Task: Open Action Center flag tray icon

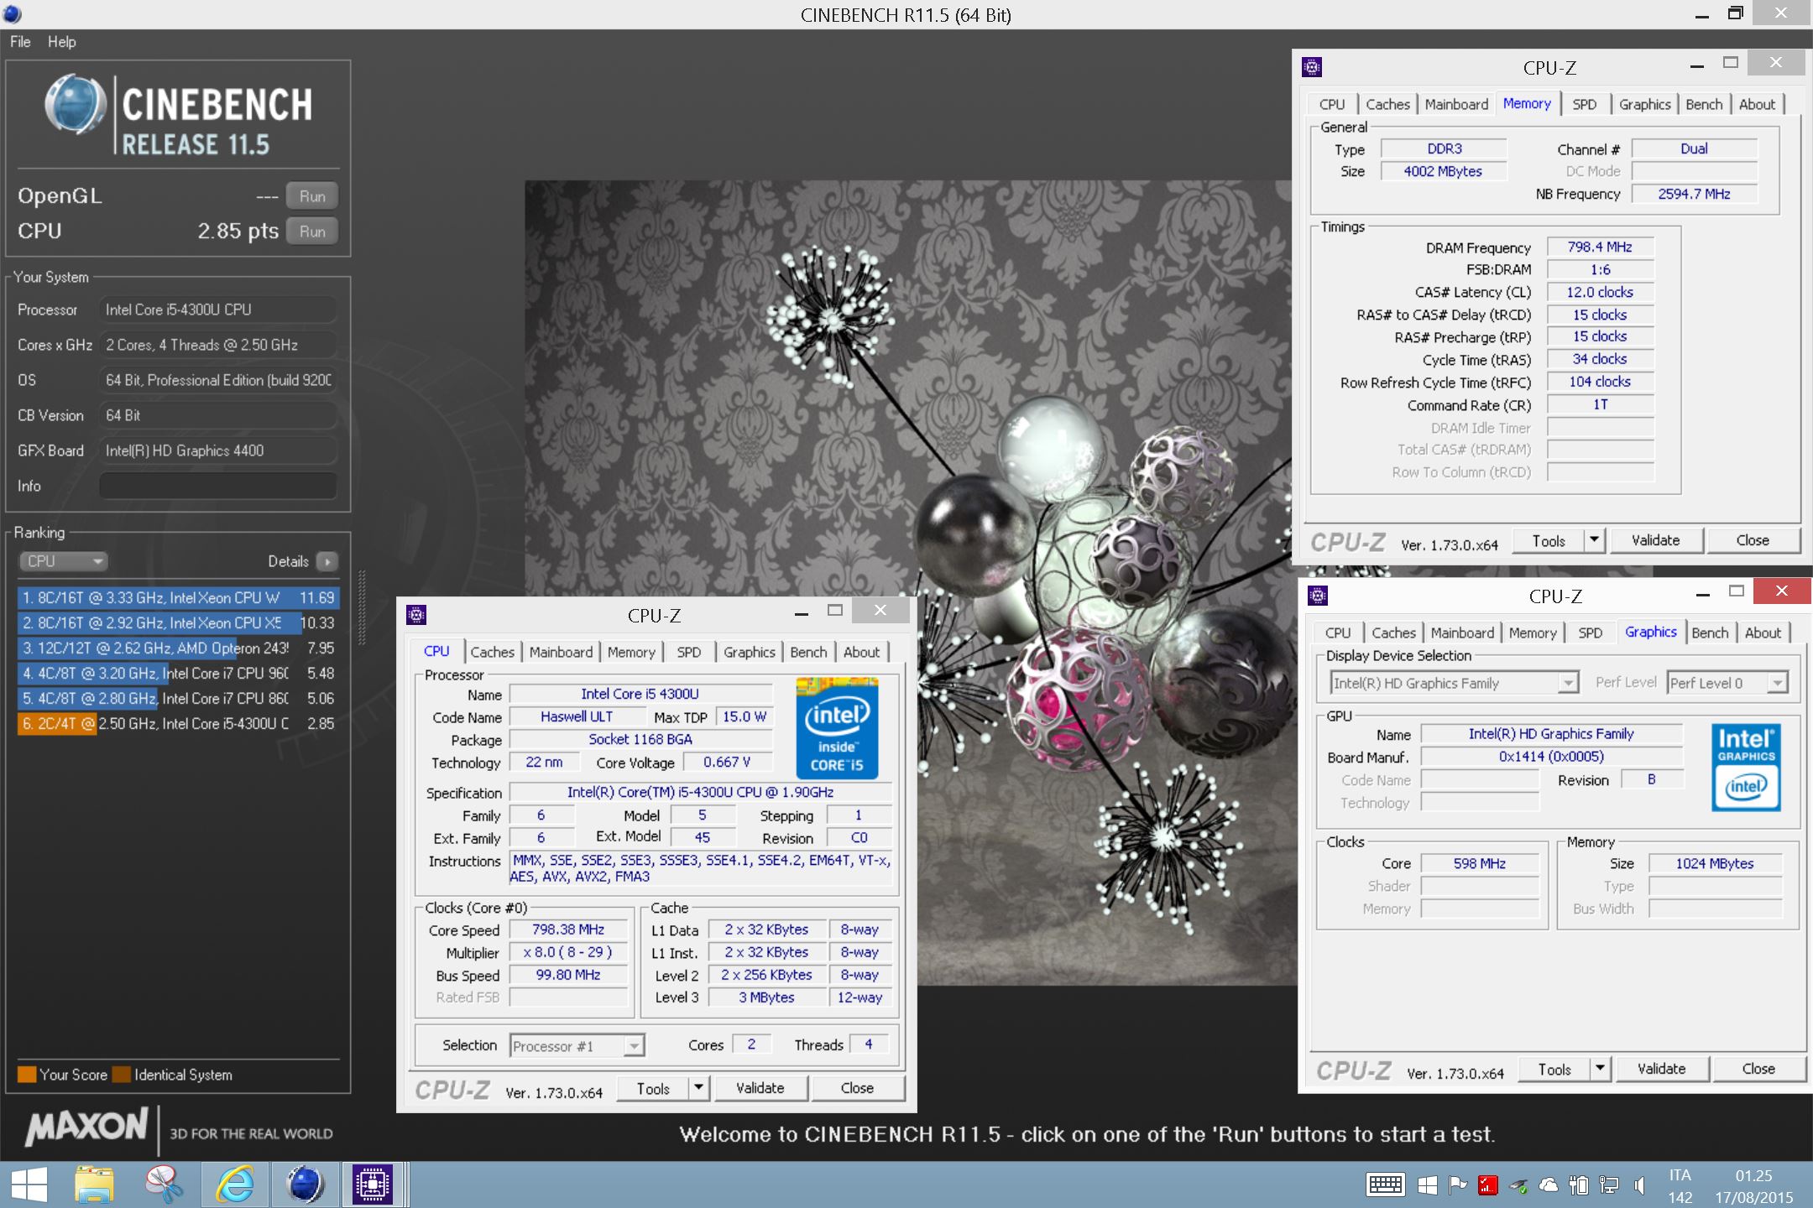Action: point(1458,1185)
